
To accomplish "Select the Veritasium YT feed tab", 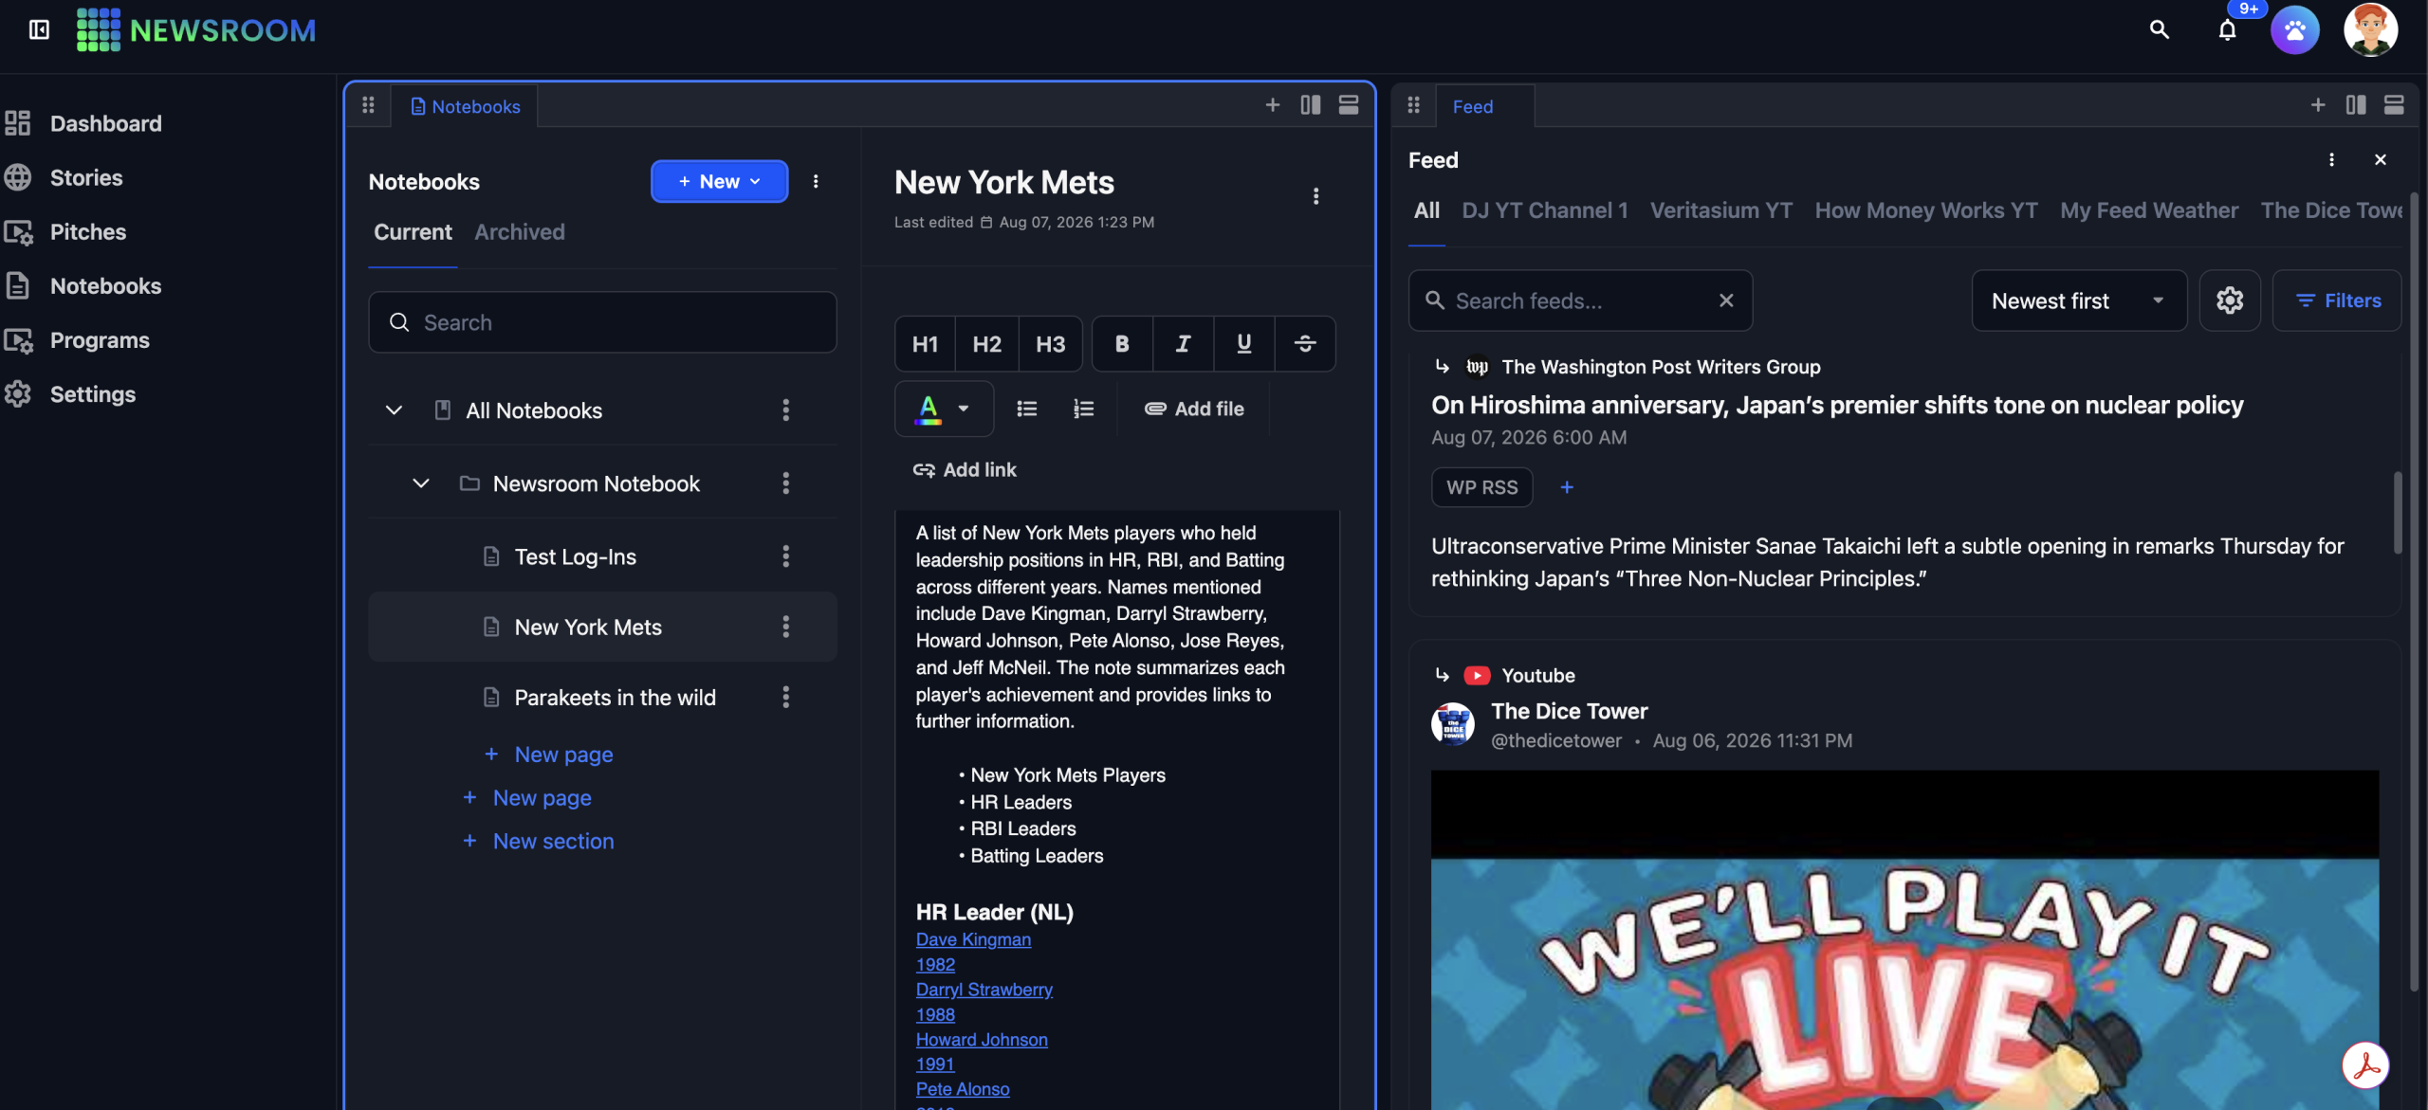I will pyautogui.click(x=1720, y=210).
